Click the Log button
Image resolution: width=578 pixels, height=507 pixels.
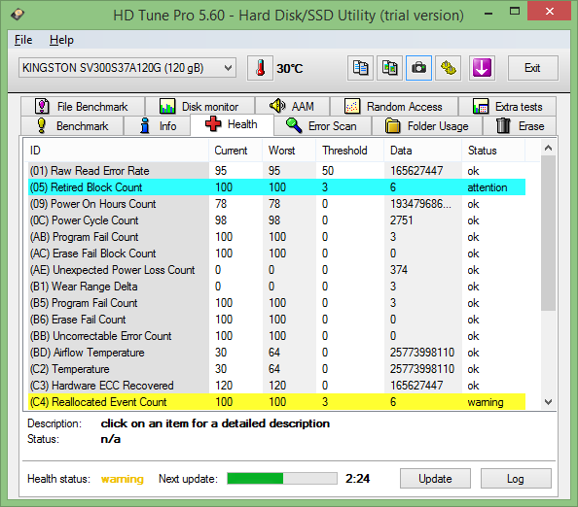click(516, 478)
